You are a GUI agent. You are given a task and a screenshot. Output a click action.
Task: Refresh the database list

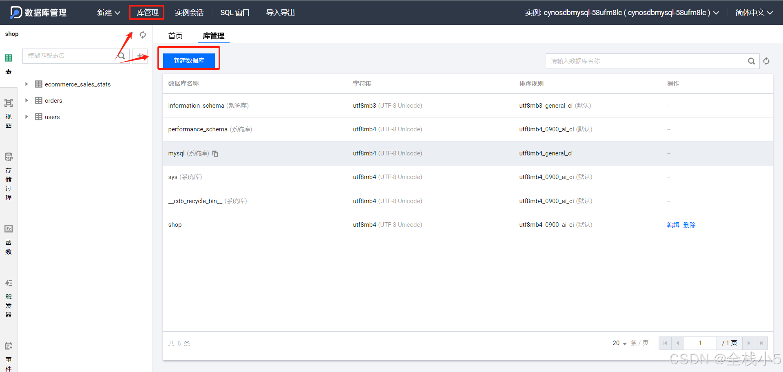766,61
